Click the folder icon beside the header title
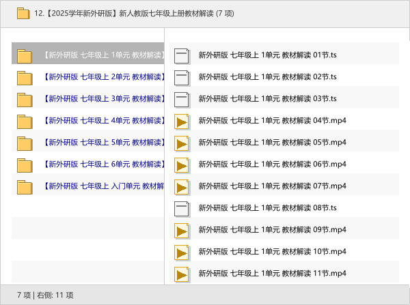This screenshot has height=305, width=410. tap(23, 13)
